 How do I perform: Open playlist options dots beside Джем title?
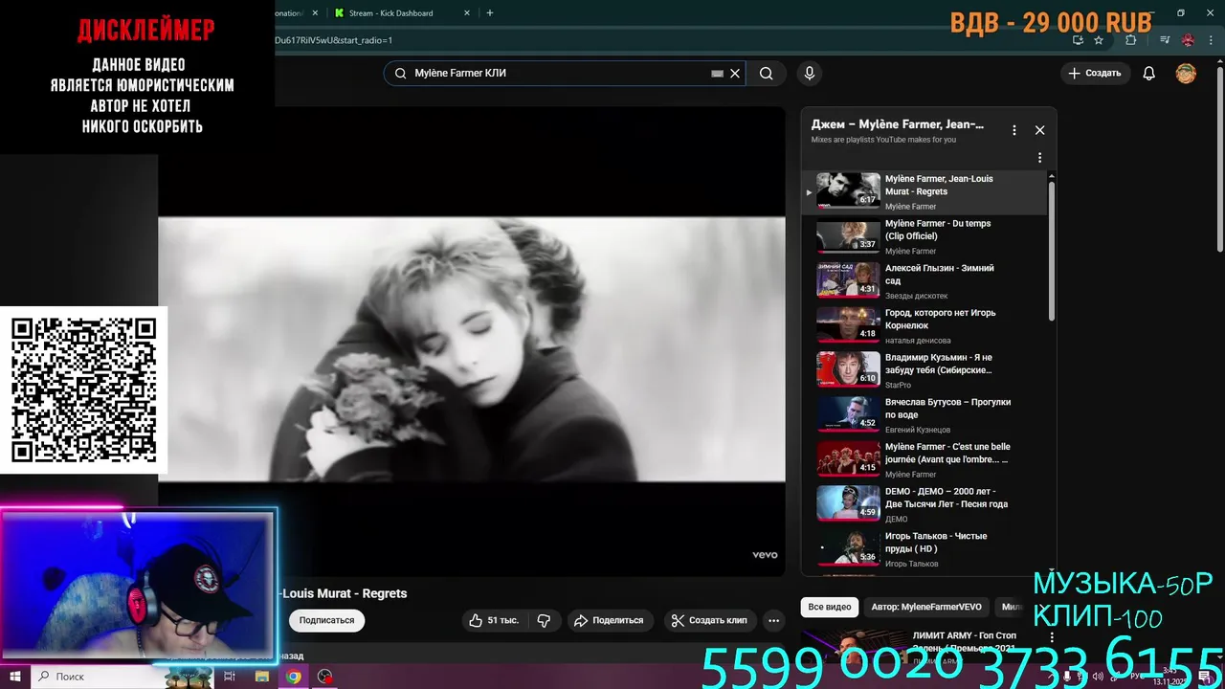pos(1014,130)
